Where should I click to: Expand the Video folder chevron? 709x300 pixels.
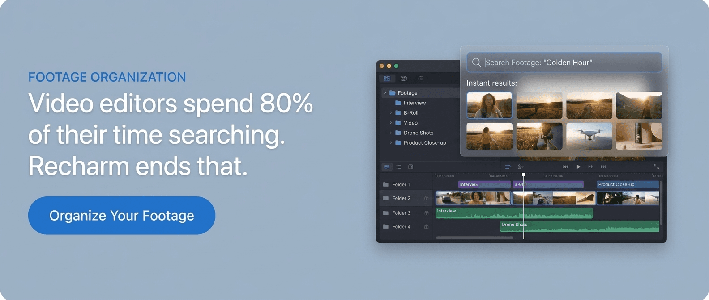[x=390, y=123]
